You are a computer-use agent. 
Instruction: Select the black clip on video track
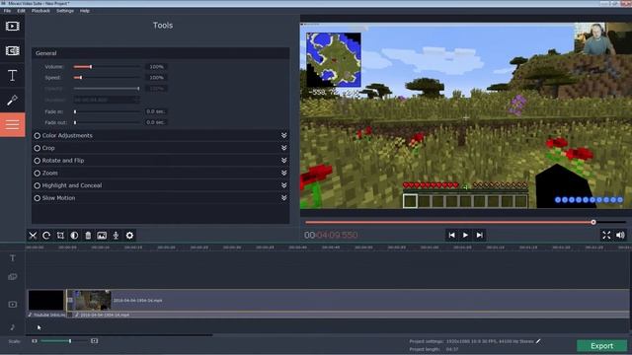[x=46, y=300]
